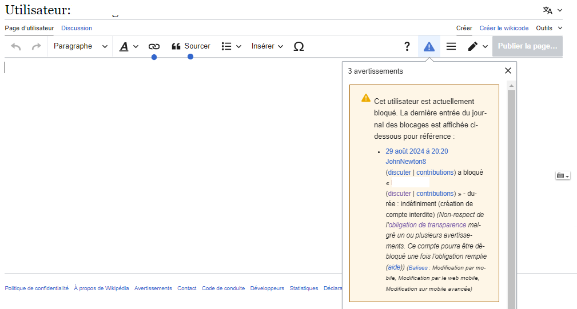Click the undo arrow icon
The height and width of the screenshot is (309, 577).
click(16, 47)
